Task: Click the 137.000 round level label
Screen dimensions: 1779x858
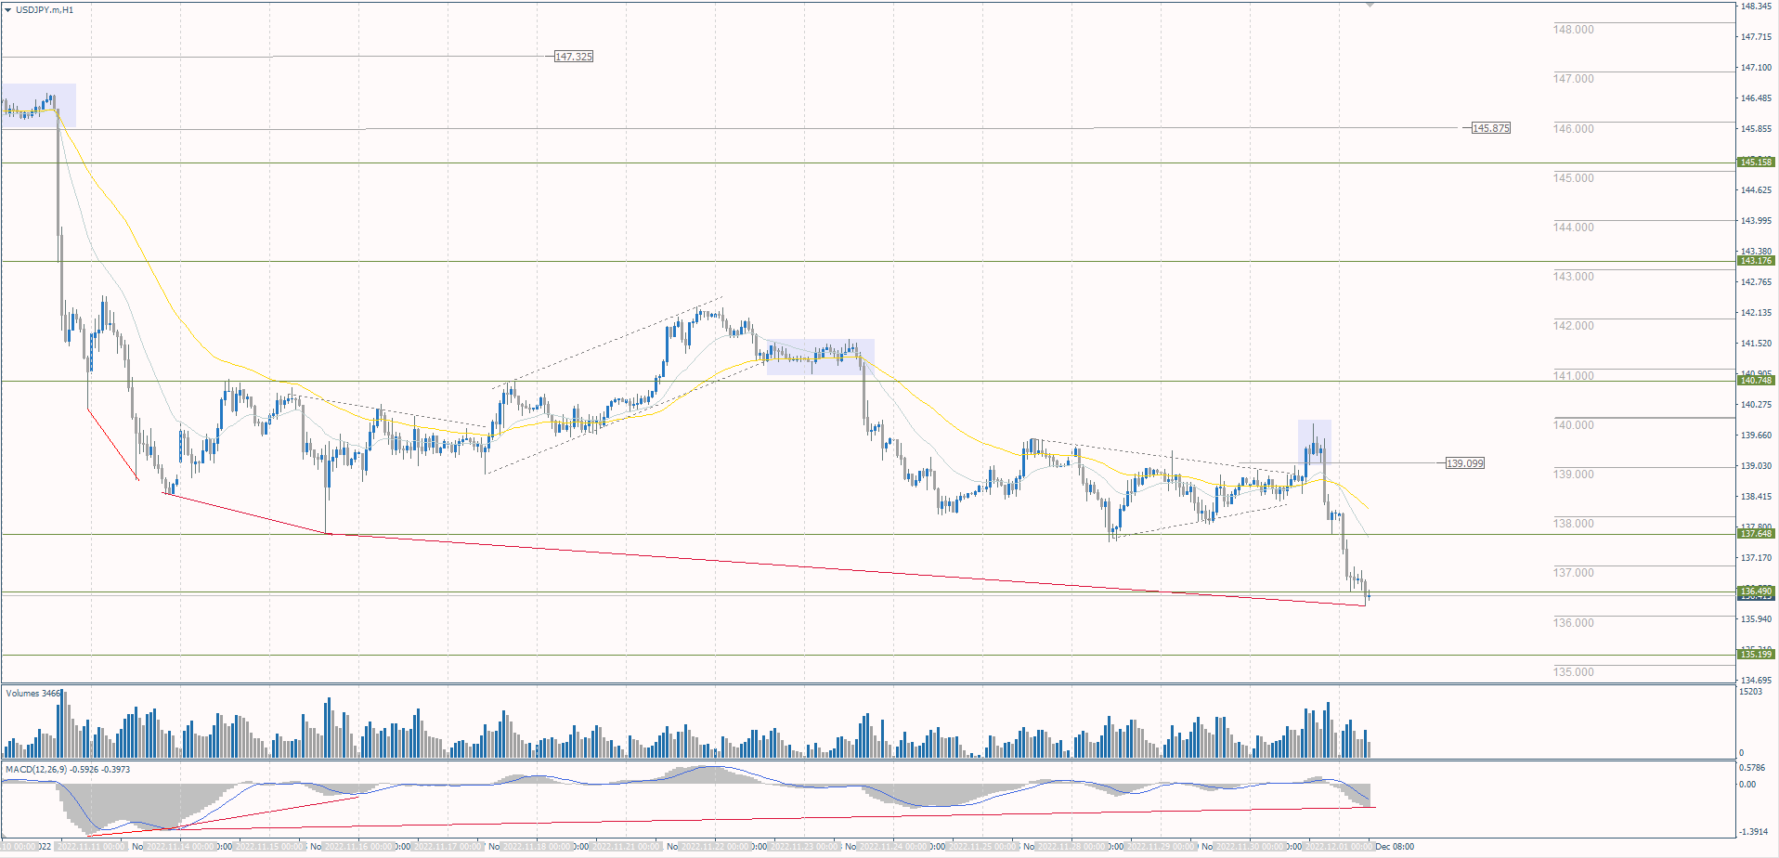Action: (1573, 573)
